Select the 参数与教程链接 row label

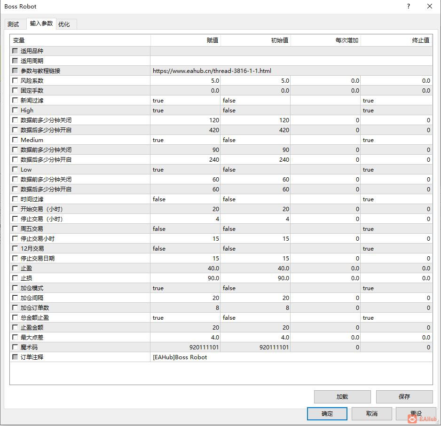(x=40, y=71)
